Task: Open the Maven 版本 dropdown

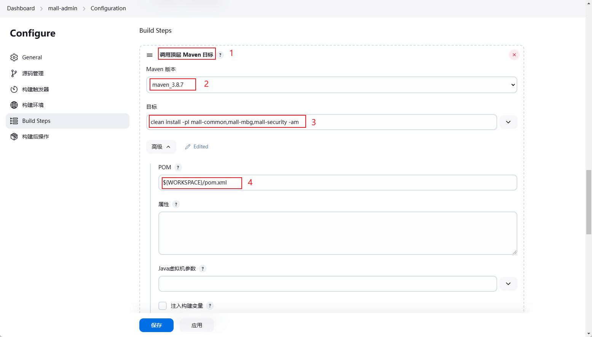Action: [x=331, y=85]
